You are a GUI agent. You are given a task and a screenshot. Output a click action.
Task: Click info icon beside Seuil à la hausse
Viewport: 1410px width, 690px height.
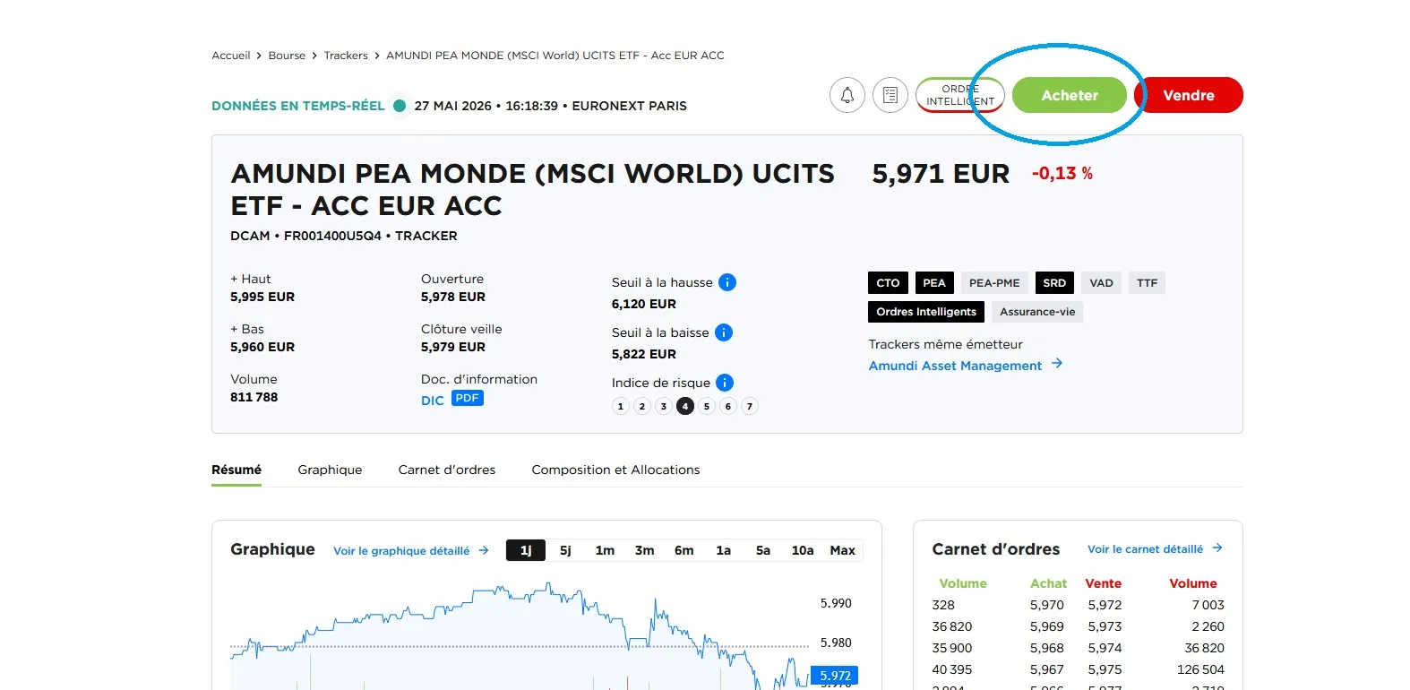click(727, 282)
